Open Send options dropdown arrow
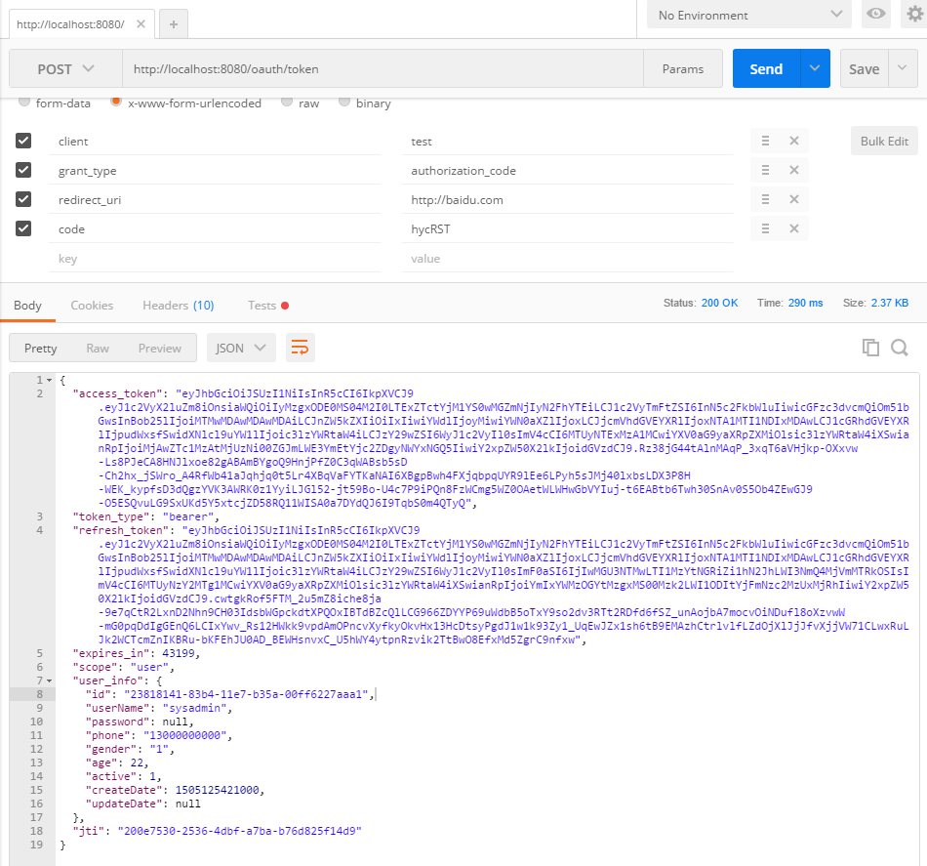The height and width of the screenshot is (866, 927). (x=815, y=68)
